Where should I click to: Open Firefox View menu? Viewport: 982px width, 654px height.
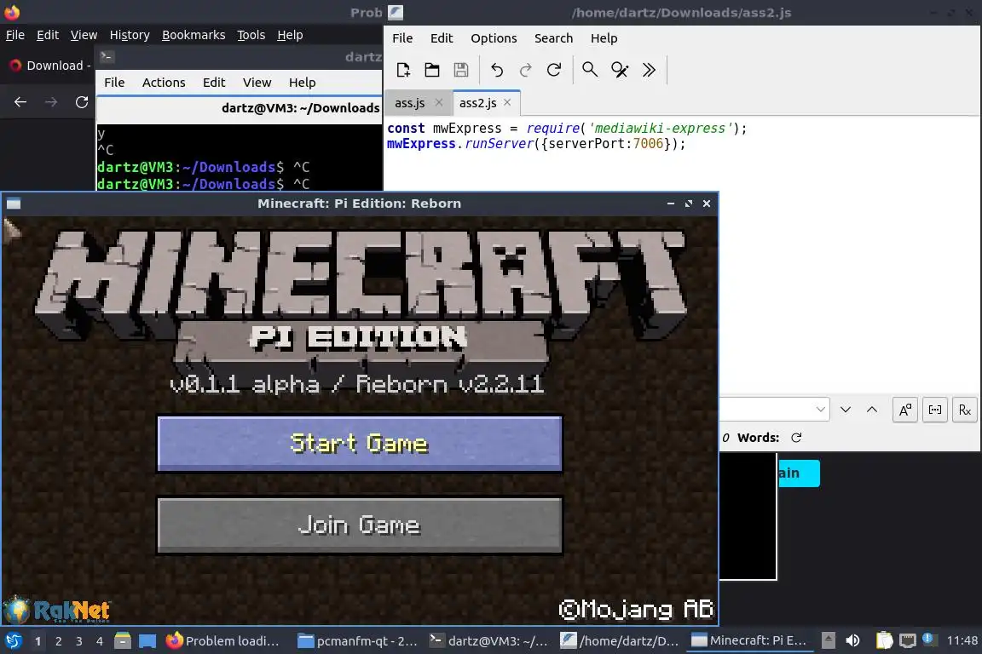(84, 35)
